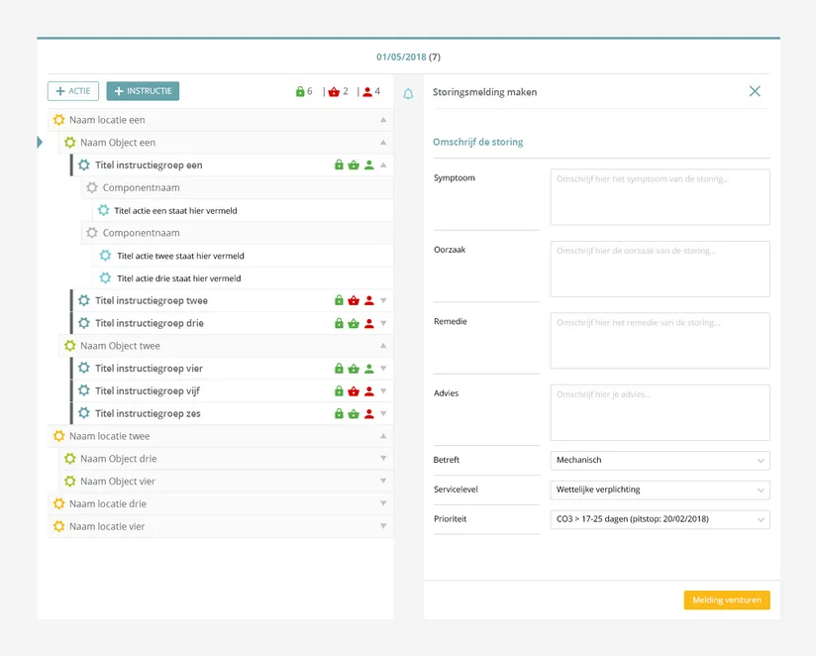Click the '+ INSTRUCTIE' button
This screenshot has width=816, height=656.
point(143,91)
